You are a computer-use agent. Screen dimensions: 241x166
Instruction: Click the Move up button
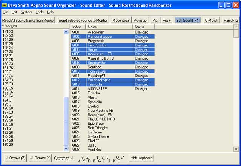[140, 20]
